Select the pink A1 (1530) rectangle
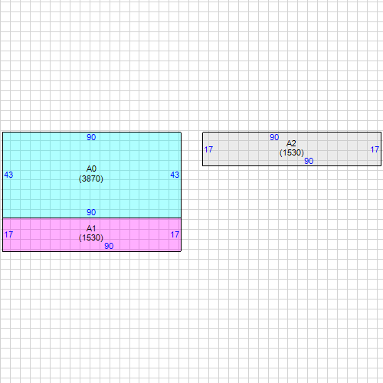Image resolution: width=383 pixels, height=383 pixels. click(x=92, y=234)
